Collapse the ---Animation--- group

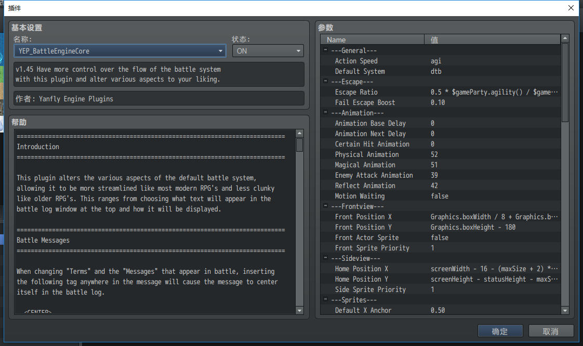point(325,112)
